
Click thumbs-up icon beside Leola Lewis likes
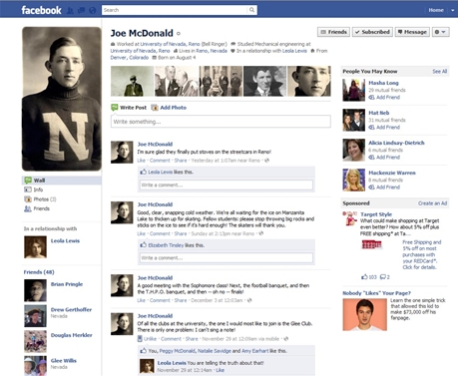click(x=143, y=172)
